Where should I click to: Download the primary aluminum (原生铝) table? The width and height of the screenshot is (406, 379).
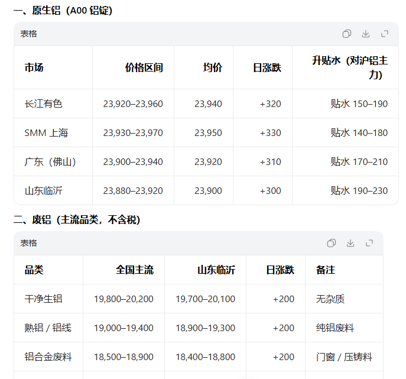366,34
